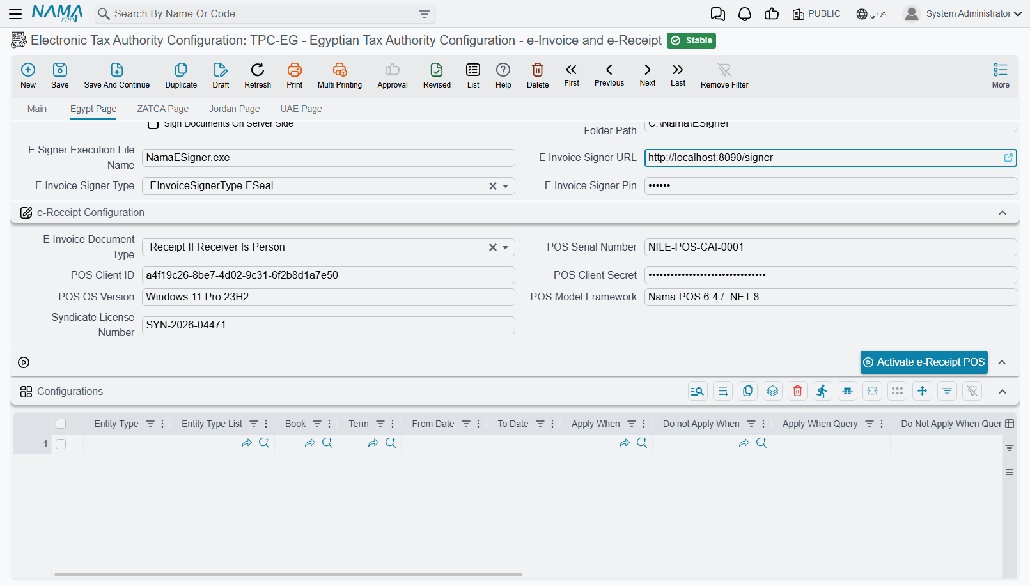
Task: Collapse the Configurations section
Action: [x=1003, y=392]
